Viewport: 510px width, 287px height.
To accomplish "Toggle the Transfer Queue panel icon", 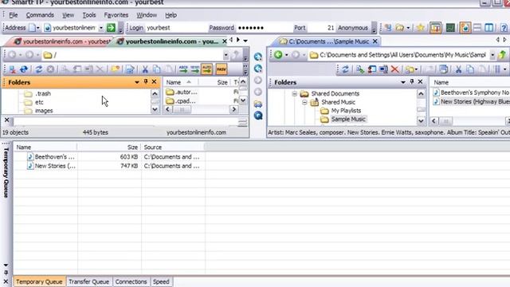I will click(x=435, y=28).
